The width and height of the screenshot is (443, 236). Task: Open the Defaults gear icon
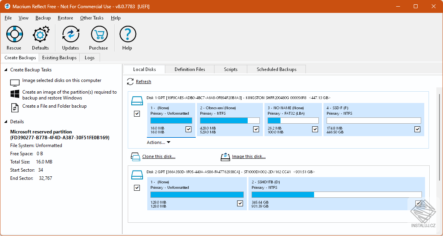40,35
